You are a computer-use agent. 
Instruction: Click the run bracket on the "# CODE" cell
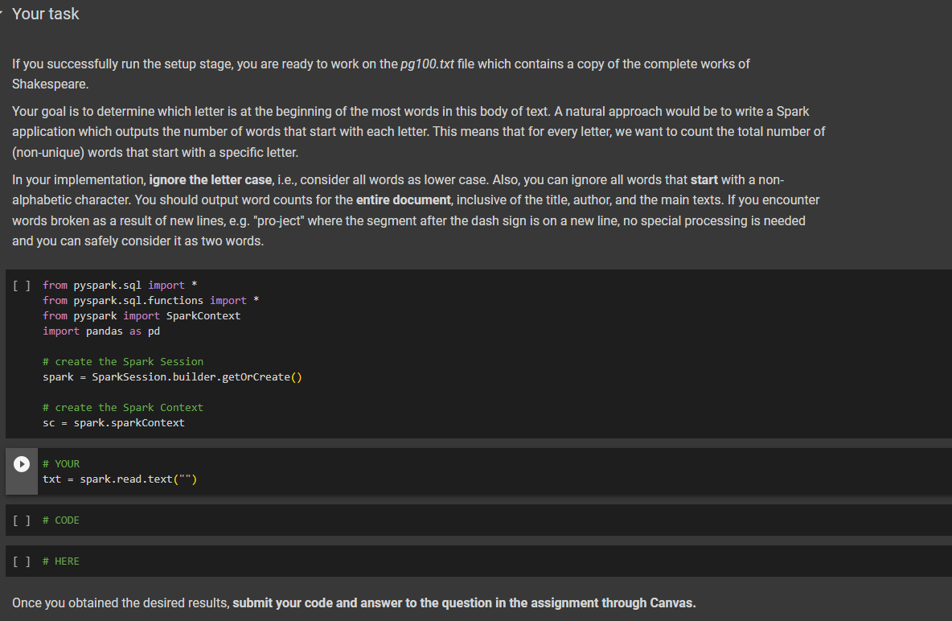pyautogui.click(x=20, y=520)
